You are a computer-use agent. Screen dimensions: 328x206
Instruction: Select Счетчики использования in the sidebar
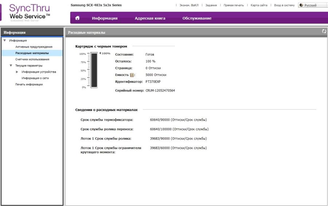pyautogui.click(x=32, y=59)
